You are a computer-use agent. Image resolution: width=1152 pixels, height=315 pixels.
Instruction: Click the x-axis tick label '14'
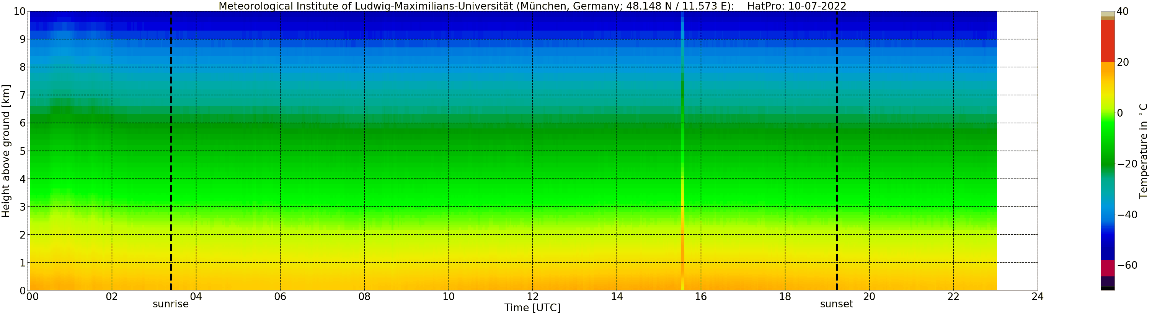point(617,297)
